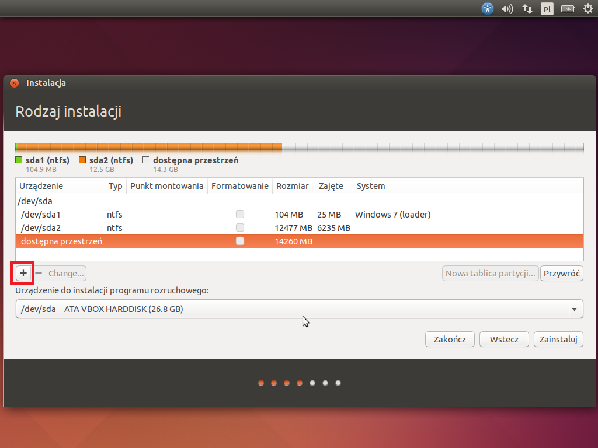Sort by Urządzenie column header

60,186
